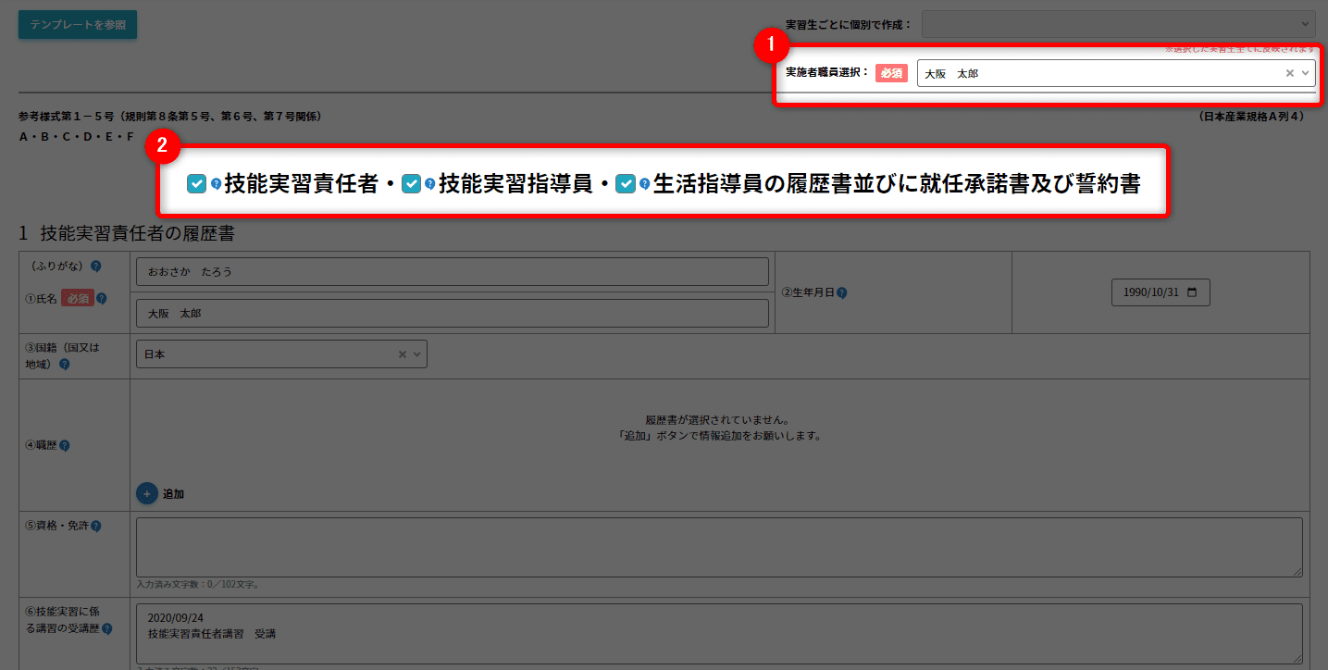Expand 実施者職員選択 dropdown arrow

pos(1305,73)
